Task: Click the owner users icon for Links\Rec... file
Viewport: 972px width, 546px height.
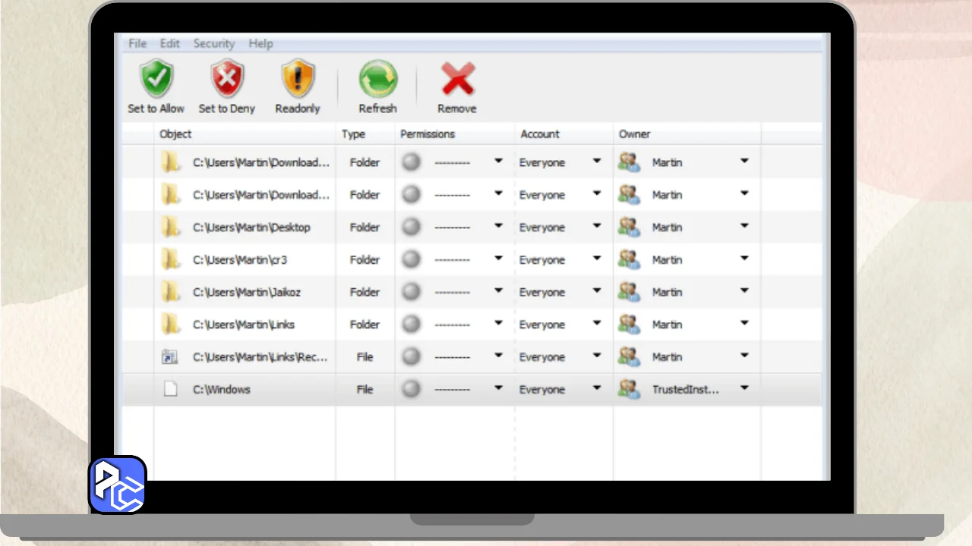Action: click(x=629, y=357)
